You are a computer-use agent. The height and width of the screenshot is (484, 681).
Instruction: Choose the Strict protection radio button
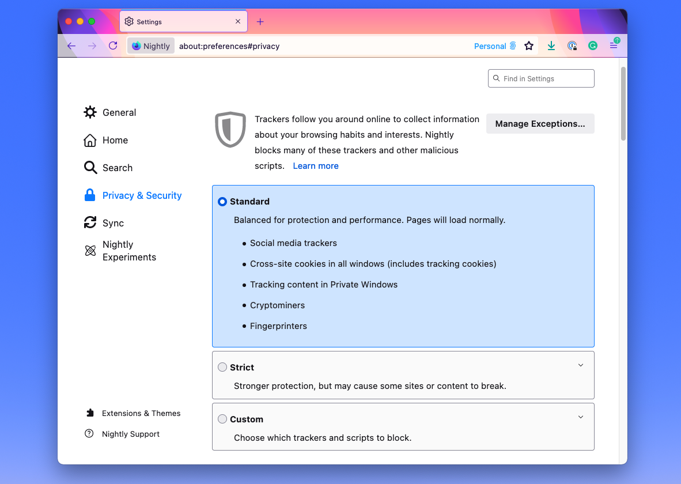pyautogui.click(x=222, y=367)
